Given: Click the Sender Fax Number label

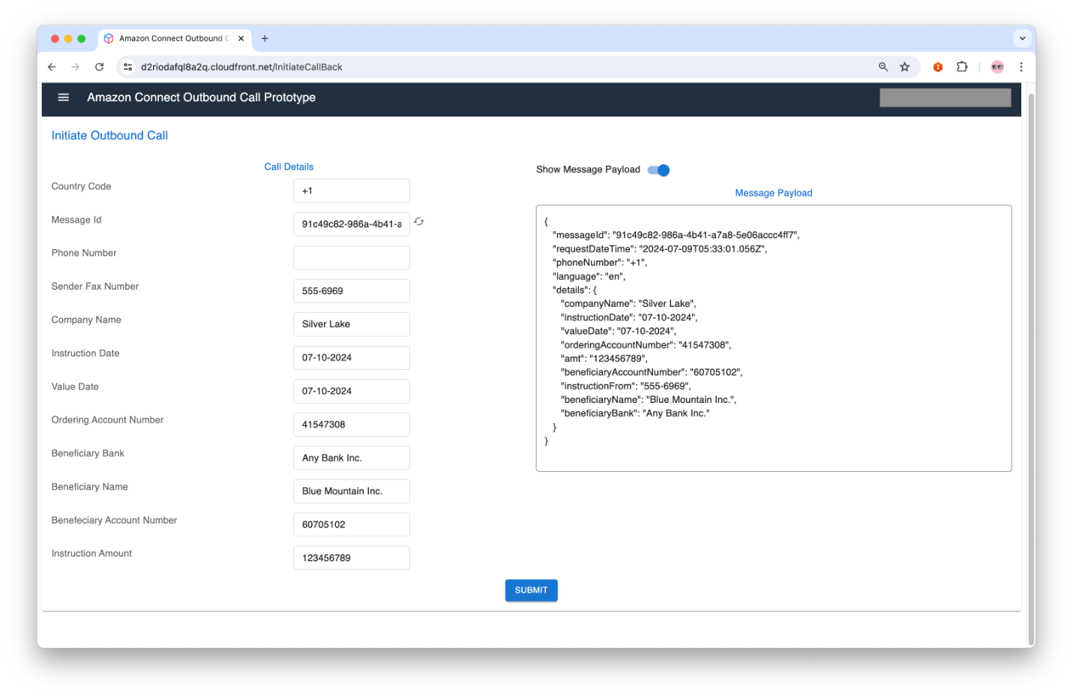Looking at the screenshot, I should pyautogui.click(x=95, y=287).
